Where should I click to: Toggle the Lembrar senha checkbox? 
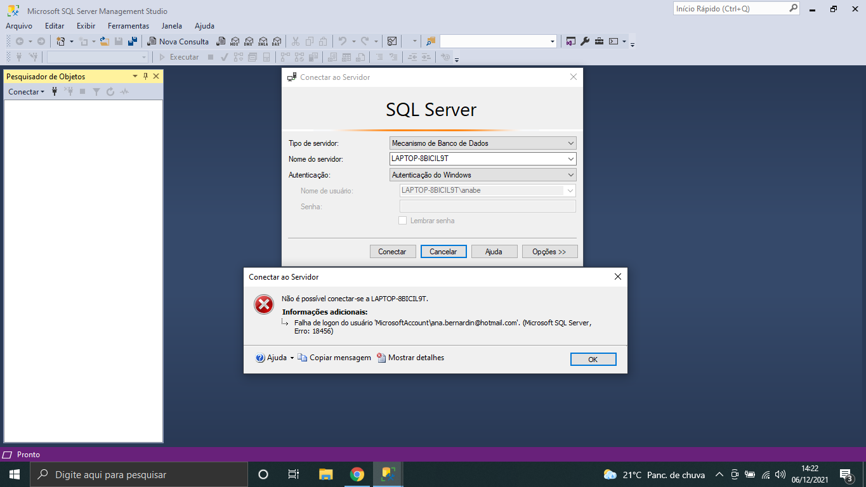point(402,221)
